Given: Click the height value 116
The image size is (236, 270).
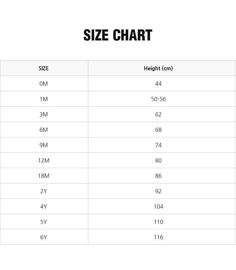Looking at the screenshot, I should coord(158,237).
